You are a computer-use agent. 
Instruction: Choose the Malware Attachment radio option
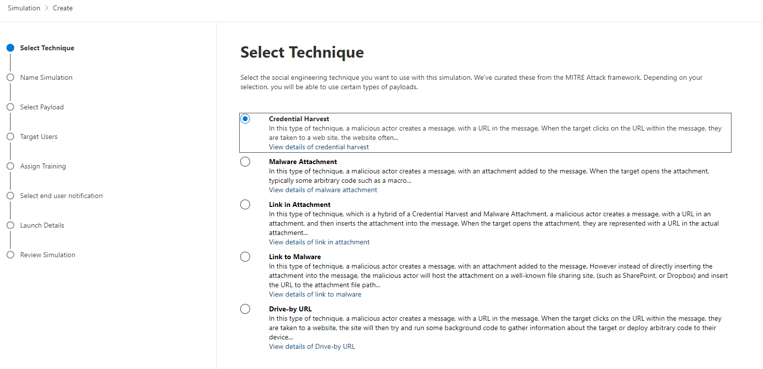245,162
